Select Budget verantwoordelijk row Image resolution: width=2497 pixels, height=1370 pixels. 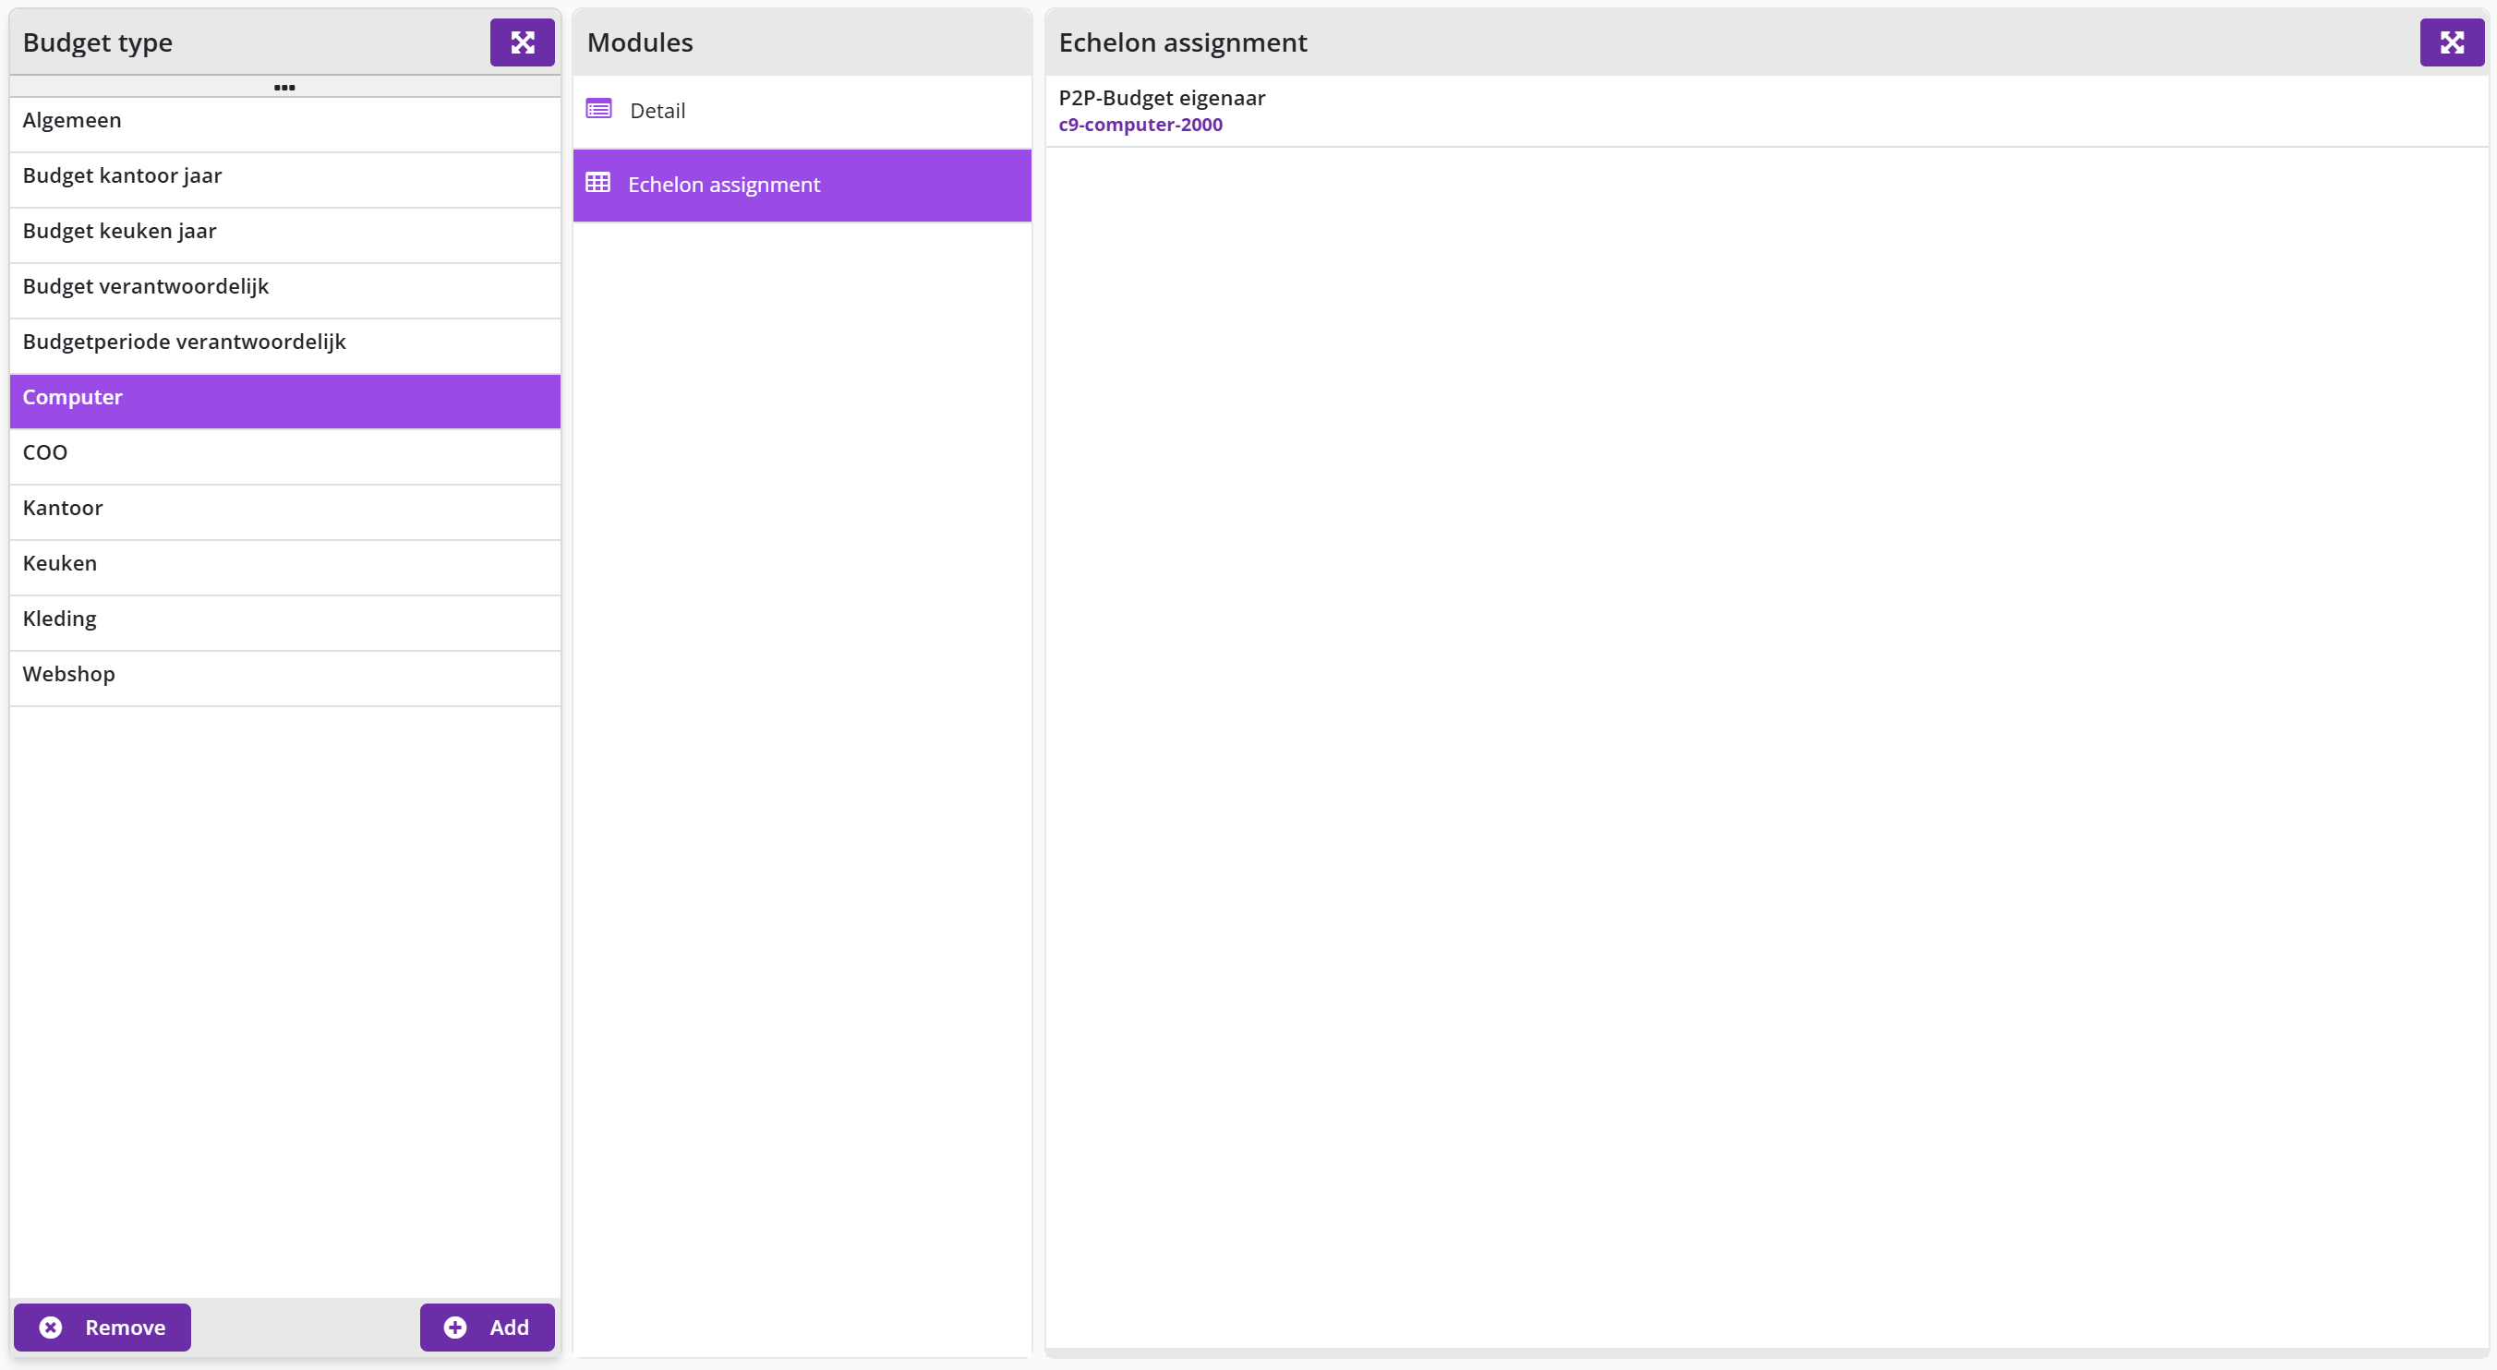pos(285,290)
